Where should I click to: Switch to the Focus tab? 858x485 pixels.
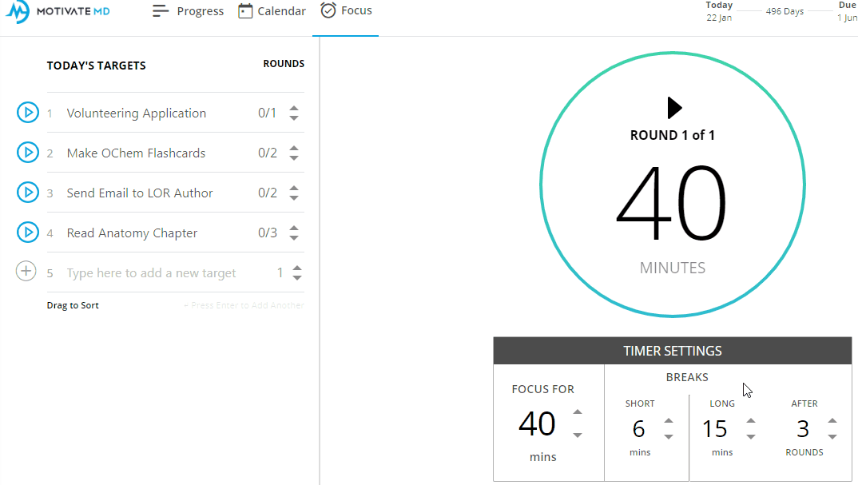click(346, 10)
